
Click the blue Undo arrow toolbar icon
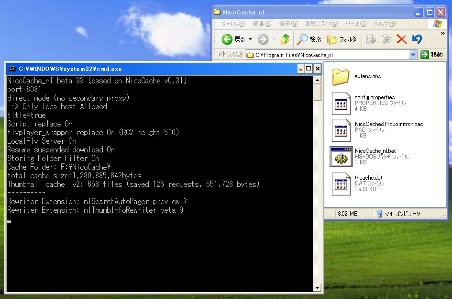click(x=417, y=39)
